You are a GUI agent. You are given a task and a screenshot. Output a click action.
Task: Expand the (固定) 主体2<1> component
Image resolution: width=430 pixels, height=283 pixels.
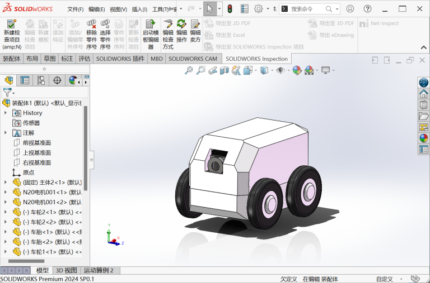tap(5, 182)
